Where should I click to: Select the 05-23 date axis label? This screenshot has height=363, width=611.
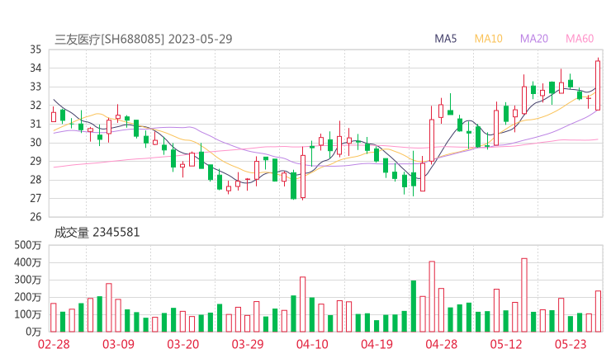click(571, 344)
